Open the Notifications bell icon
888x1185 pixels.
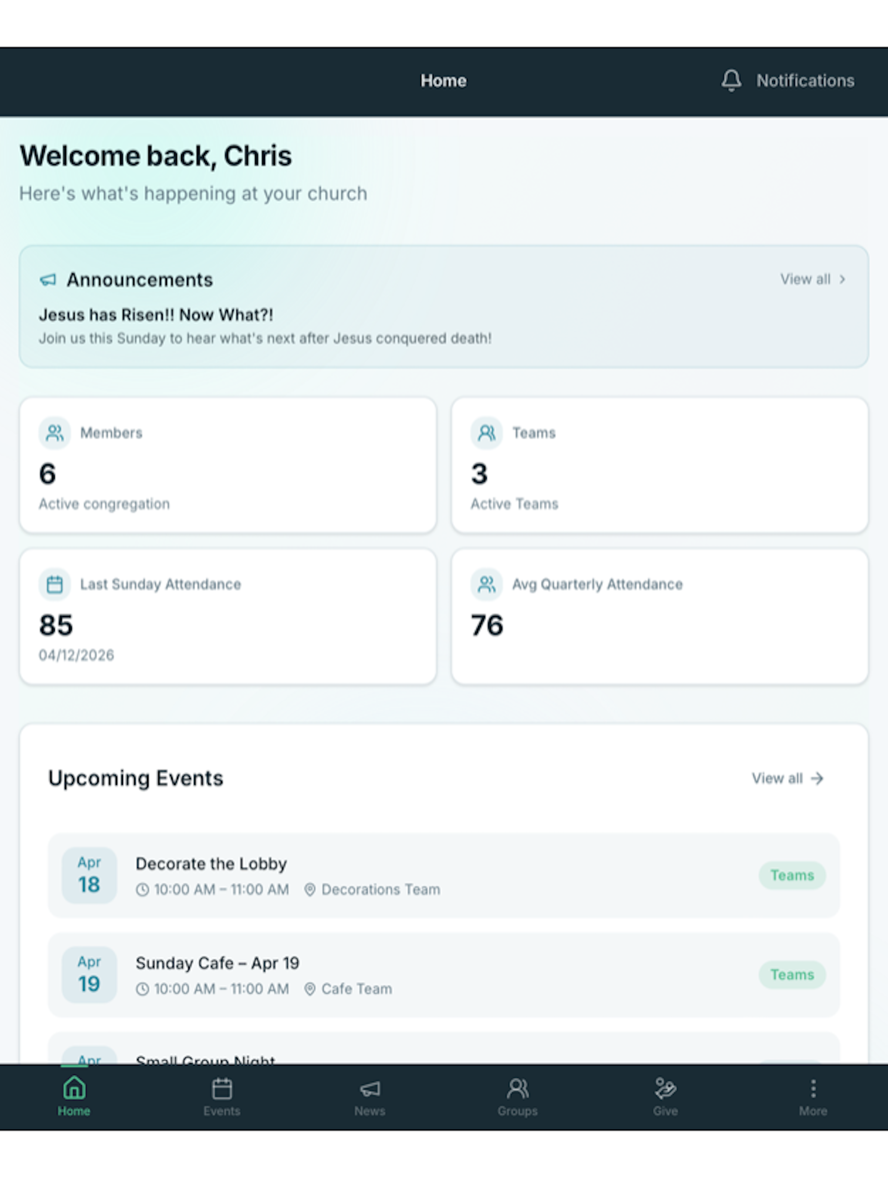(731, 81)
